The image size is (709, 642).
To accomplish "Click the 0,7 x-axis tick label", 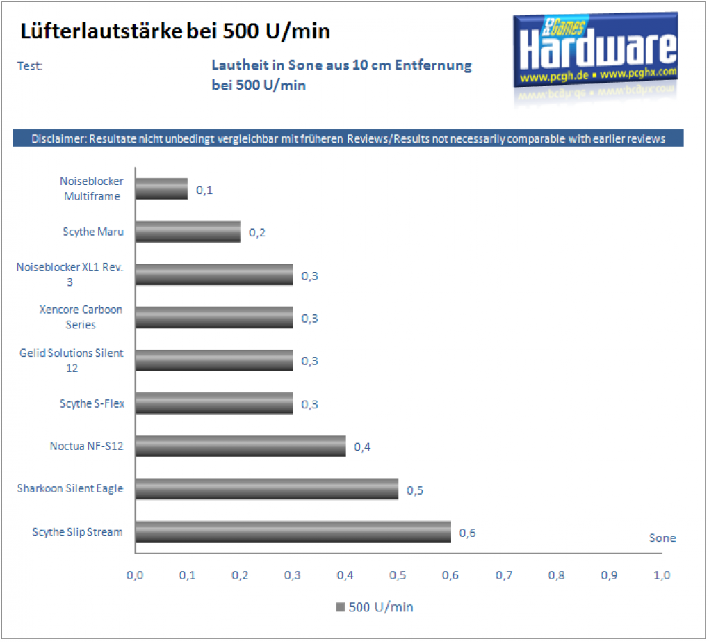I will [x=505, y=577].
